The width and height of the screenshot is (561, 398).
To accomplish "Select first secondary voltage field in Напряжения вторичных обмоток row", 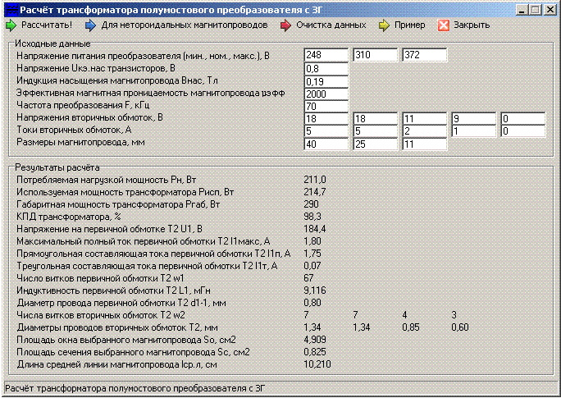I will (x=326, y=118).
